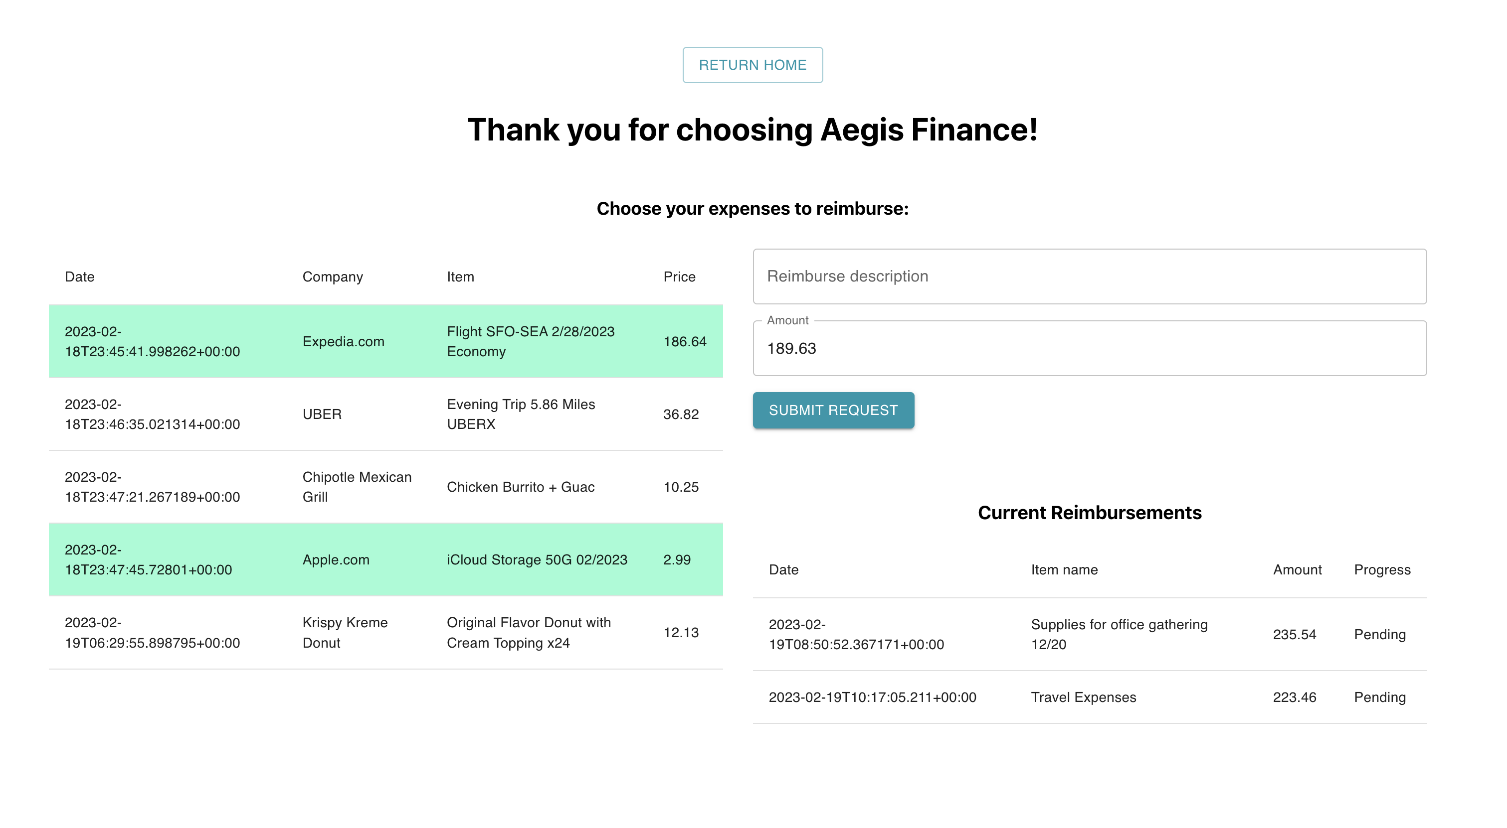
Task: Click the Date header in the expenses table
Action: point(80,277)
